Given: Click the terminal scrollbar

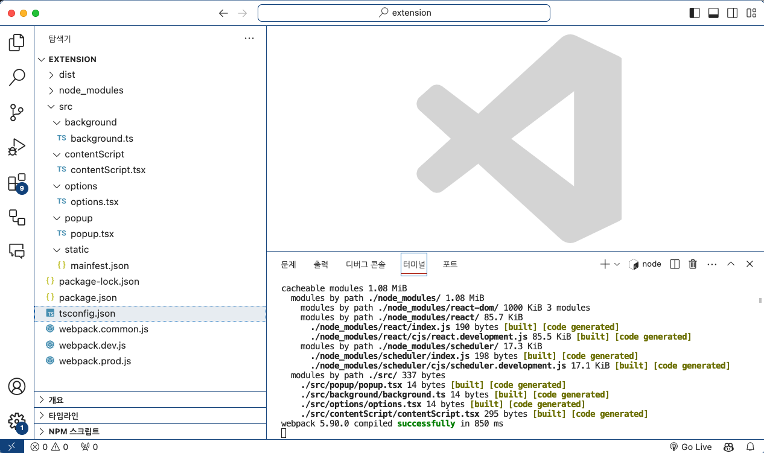Looking at the screenshot, I should point(760,300).
